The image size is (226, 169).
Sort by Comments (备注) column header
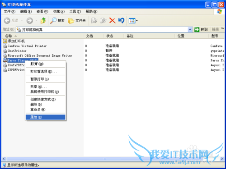tap(149, 36)
